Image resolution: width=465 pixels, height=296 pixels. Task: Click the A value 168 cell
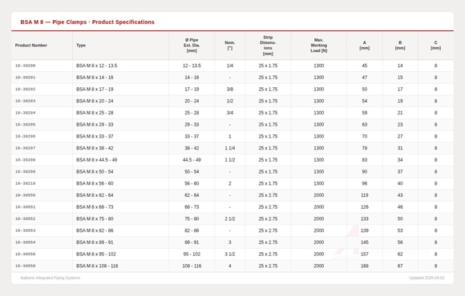coord(365,266)
